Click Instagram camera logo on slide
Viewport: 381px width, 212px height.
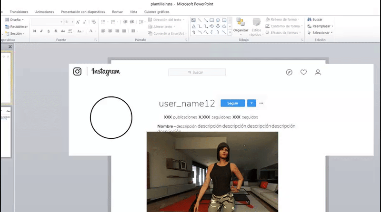point(77,72)
